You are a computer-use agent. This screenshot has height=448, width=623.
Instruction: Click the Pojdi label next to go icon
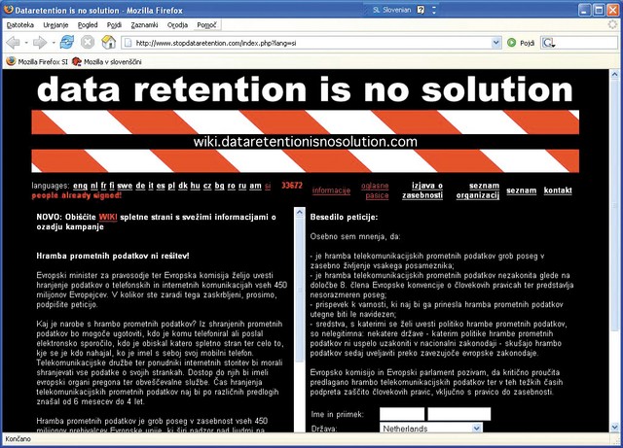(x=527, y=43)
